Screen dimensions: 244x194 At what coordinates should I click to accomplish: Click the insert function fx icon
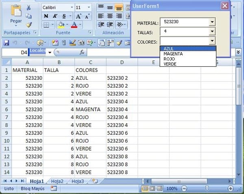coord(82,52)
